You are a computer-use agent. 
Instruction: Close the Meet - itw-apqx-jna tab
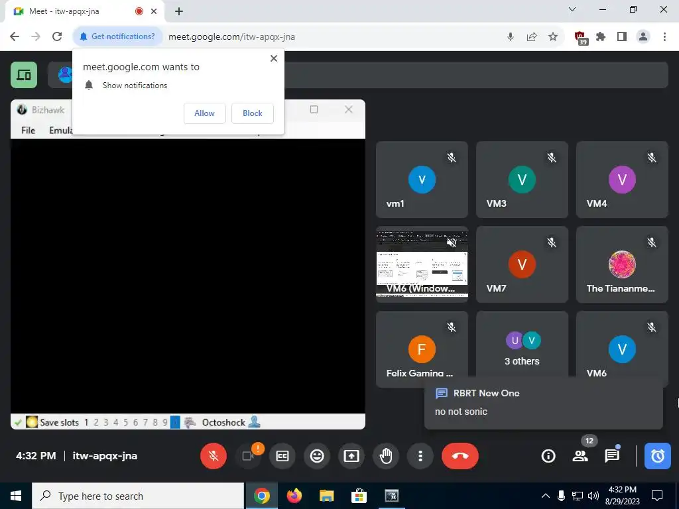[154, 11]
